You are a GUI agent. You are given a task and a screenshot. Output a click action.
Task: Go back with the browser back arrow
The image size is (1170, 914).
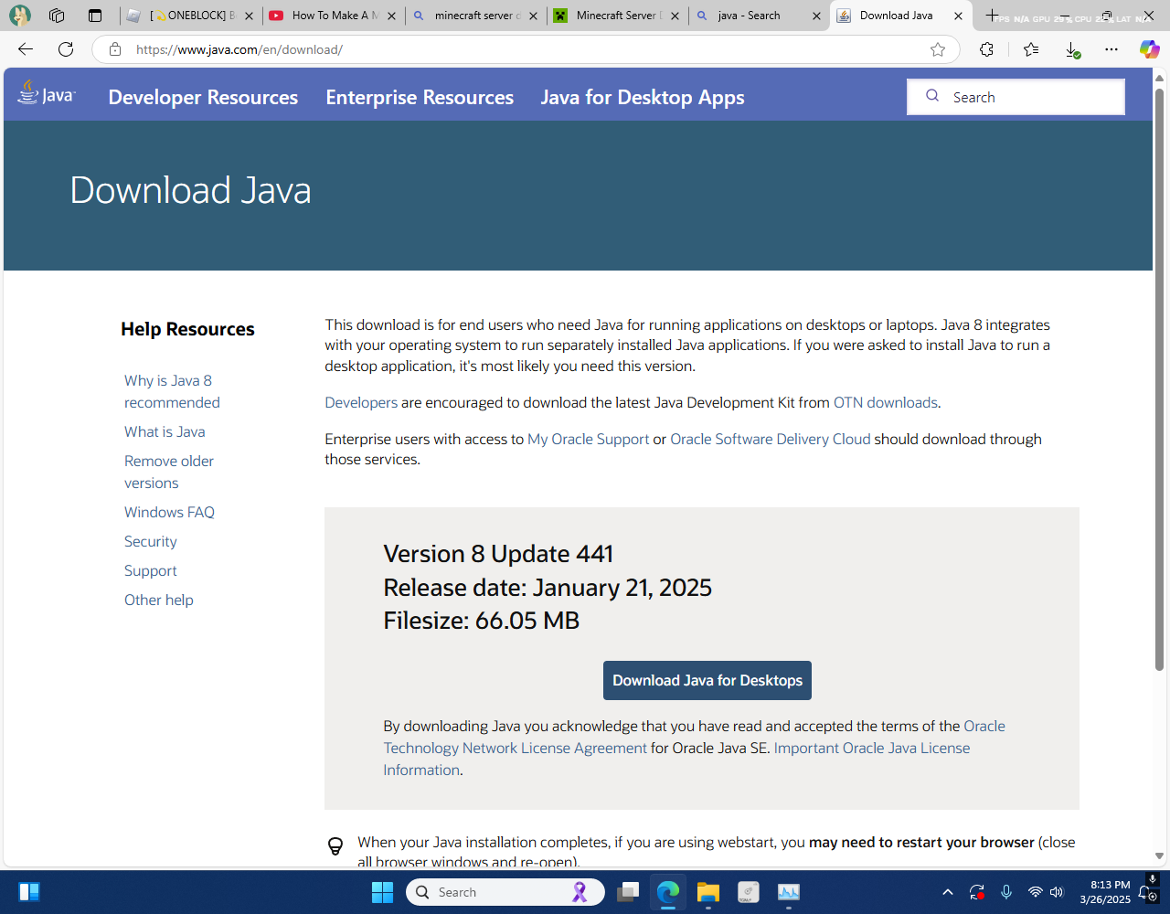click(x=26, y=49)
